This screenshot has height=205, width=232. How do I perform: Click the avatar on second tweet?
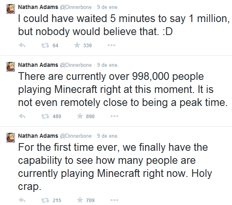point(11,67)
